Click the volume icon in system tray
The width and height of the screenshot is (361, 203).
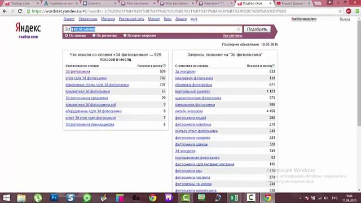click(x=325, y=198)
